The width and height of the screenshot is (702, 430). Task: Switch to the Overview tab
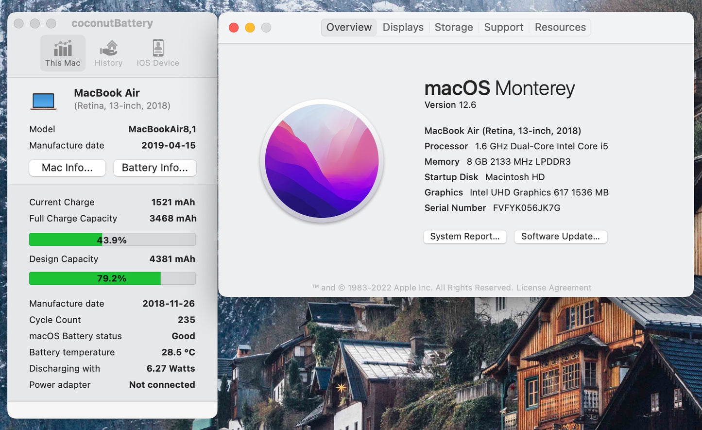coord(349,28)
